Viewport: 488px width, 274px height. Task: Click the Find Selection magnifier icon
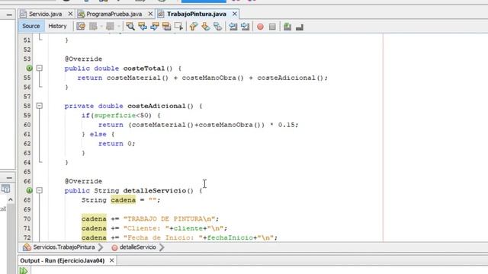(130, 27)
